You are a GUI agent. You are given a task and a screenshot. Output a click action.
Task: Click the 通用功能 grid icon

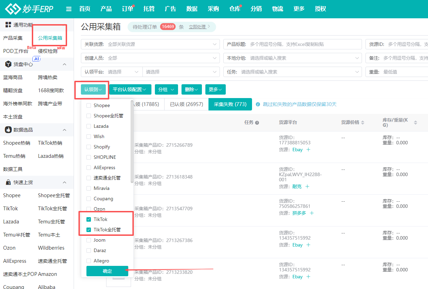click(x=8, y=25)
